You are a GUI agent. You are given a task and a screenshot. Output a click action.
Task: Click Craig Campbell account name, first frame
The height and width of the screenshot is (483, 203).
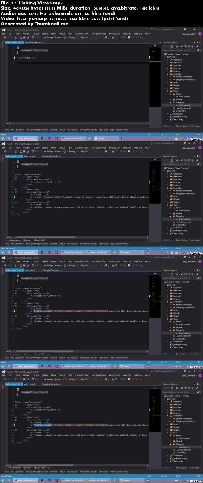pyautogui.click(x=189, y=33)
